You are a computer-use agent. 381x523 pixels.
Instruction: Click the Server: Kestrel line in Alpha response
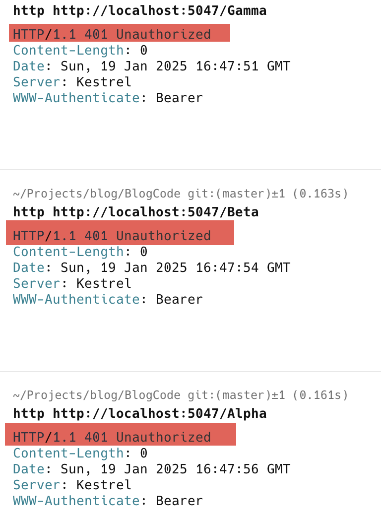click(x=72, y=485)
